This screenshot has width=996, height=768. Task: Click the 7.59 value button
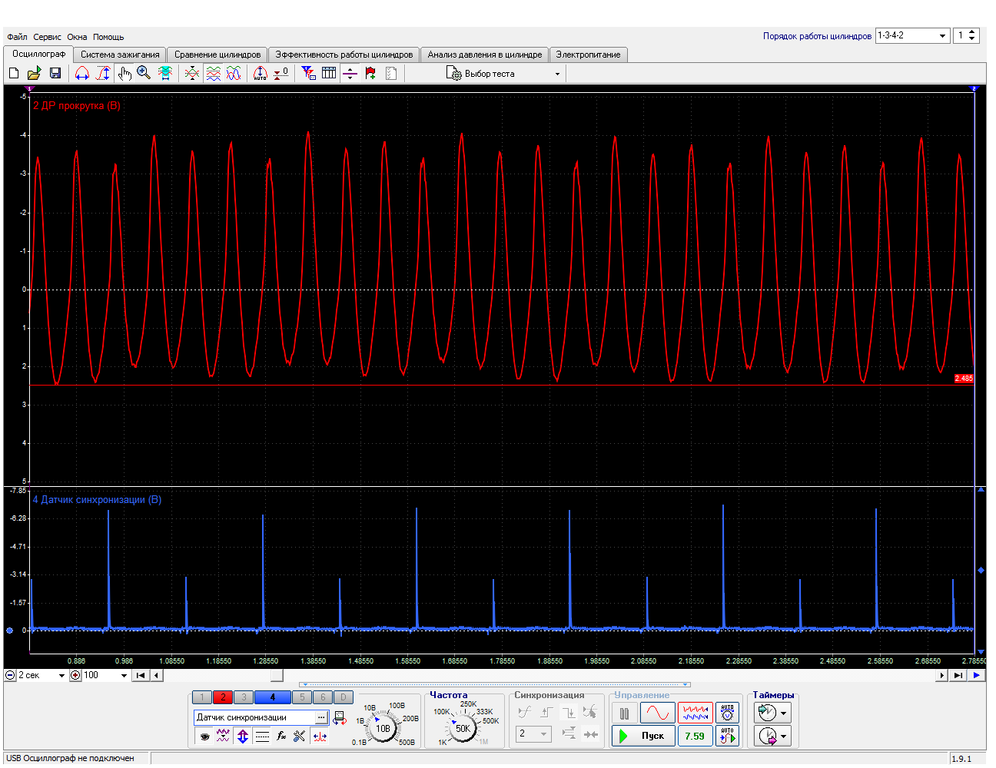click(x=696, y=736)
